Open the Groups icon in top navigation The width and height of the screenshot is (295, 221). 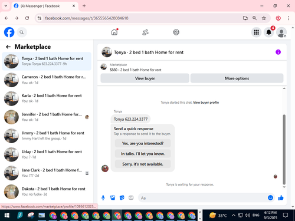coord(176,32)
